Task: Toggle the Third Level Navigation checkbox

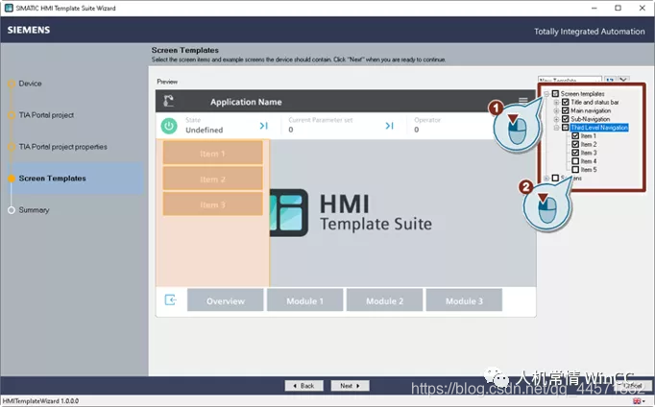Action: 565,128
